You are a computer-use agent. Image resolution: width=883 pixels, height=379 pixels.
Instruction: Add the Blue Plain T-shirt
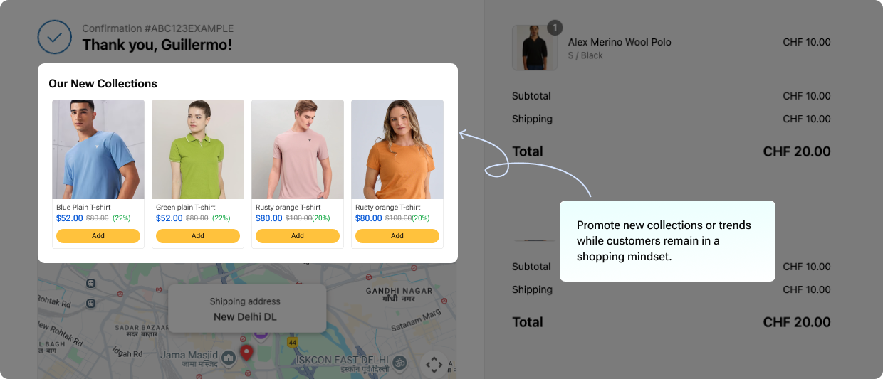(98, 236)
